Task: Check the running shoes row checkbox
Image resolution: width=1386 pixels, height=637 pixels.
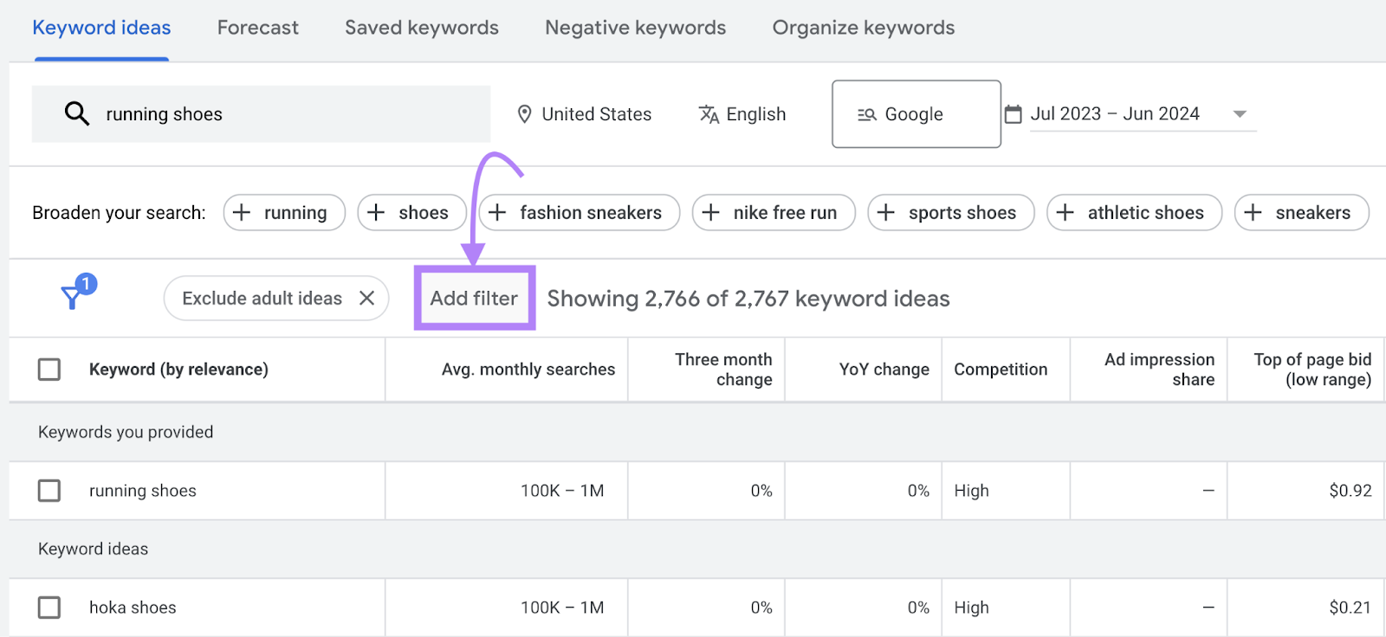Action: point(49,491)
